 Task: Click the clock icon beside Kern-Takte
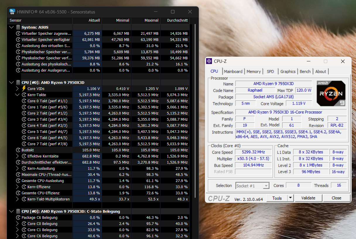coord(24,95)
